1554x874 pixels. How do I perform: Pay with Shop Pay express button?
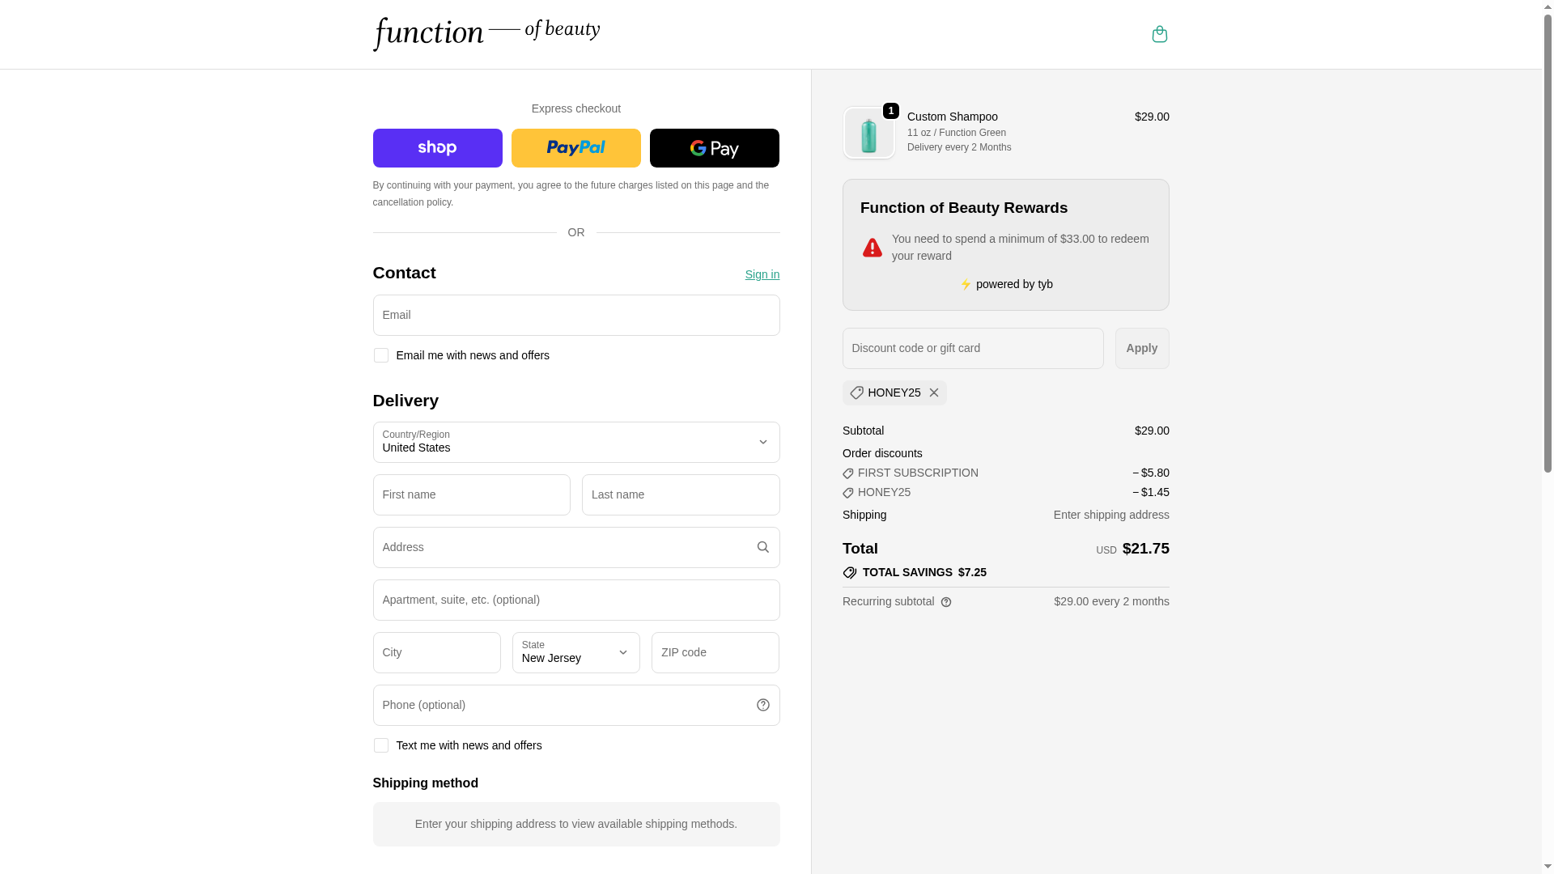point(437,148)
